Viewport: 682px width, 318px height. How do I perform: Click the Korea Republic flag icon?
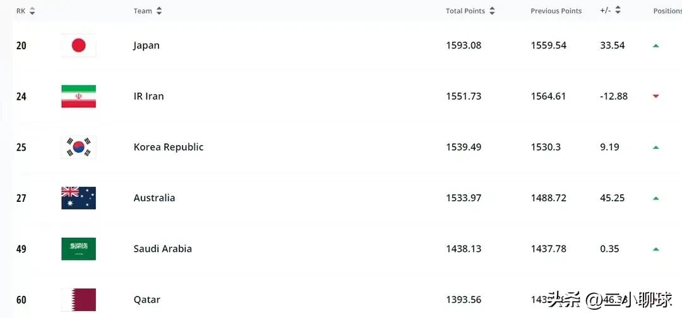pos(78,147)
